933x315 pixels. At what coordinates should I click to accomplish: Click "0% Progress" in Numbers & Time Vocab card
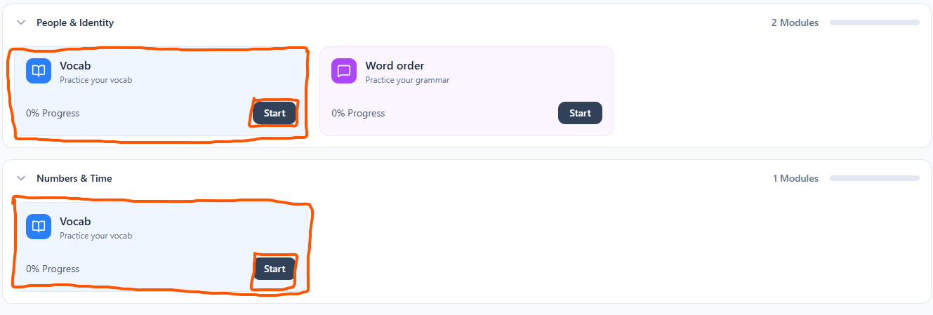click(53, 269)
